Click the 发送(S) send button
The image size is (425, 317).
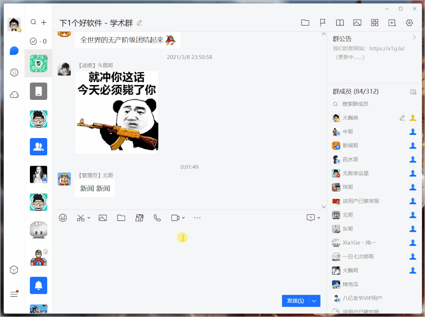(x=295, y=301)
